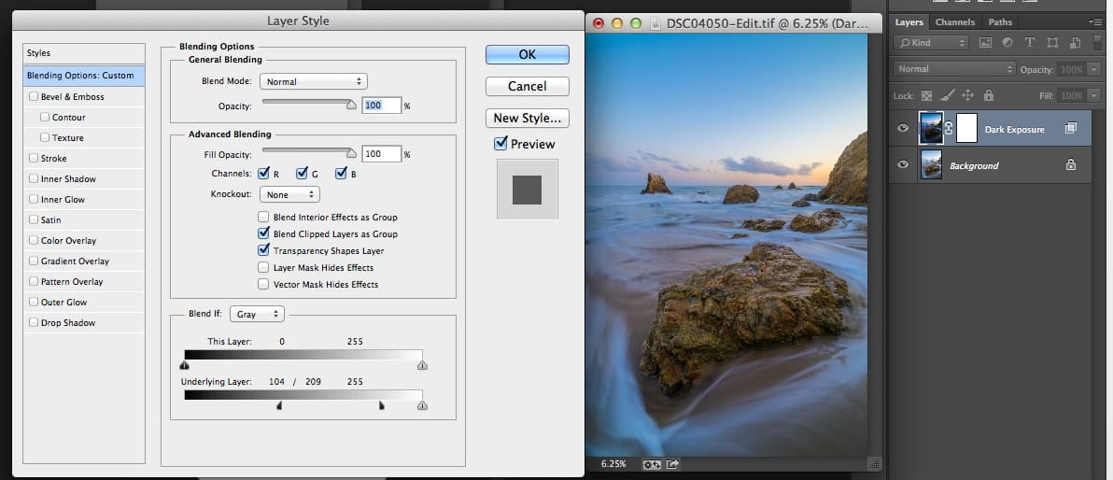
Task: Click Underlying Layer right split handle at 209
Action: (381, 405)
